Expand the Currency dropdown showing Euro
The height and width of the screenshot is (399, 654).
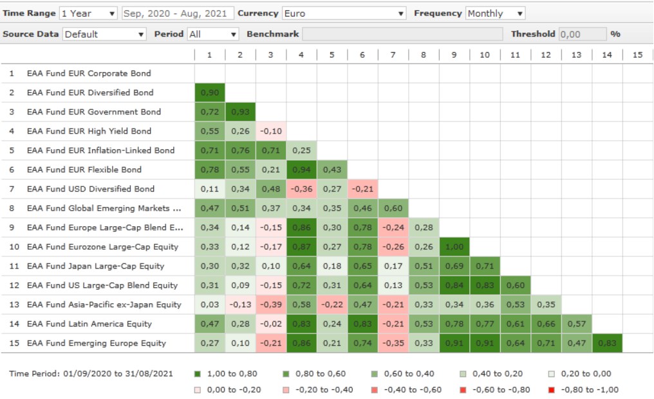click(x=344, y=13)
